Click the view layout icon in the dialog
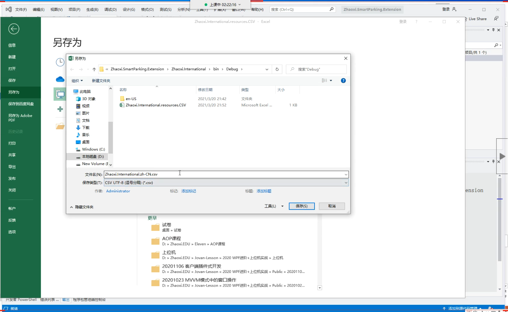Viewport: 508px width, 312px height. 325,81
